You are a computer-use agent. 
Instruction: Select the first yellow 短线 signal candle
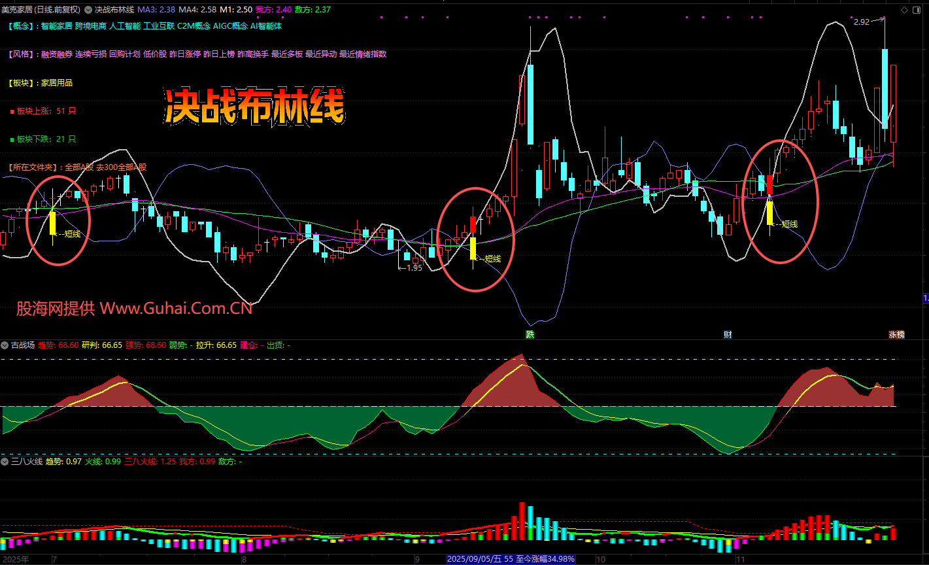pos(52,224)
